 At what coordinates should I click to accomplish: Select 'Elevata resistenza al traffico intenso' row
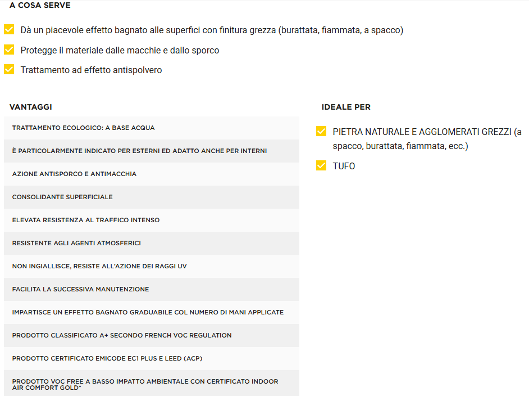(151, 220)
